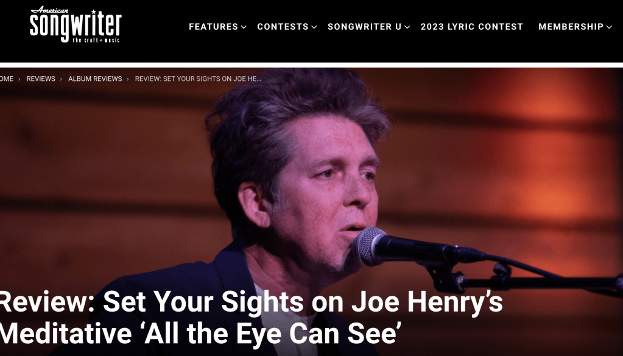Navigate to Album Reviews breadcrumb

[x=95, y=79]
